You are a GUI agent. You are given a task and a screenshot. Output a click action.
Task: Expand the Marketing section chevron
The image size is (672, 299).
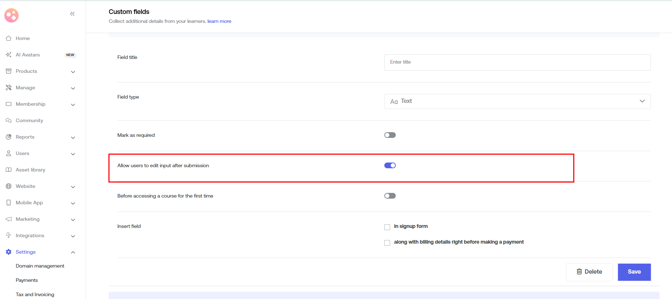tap(73, 220)
